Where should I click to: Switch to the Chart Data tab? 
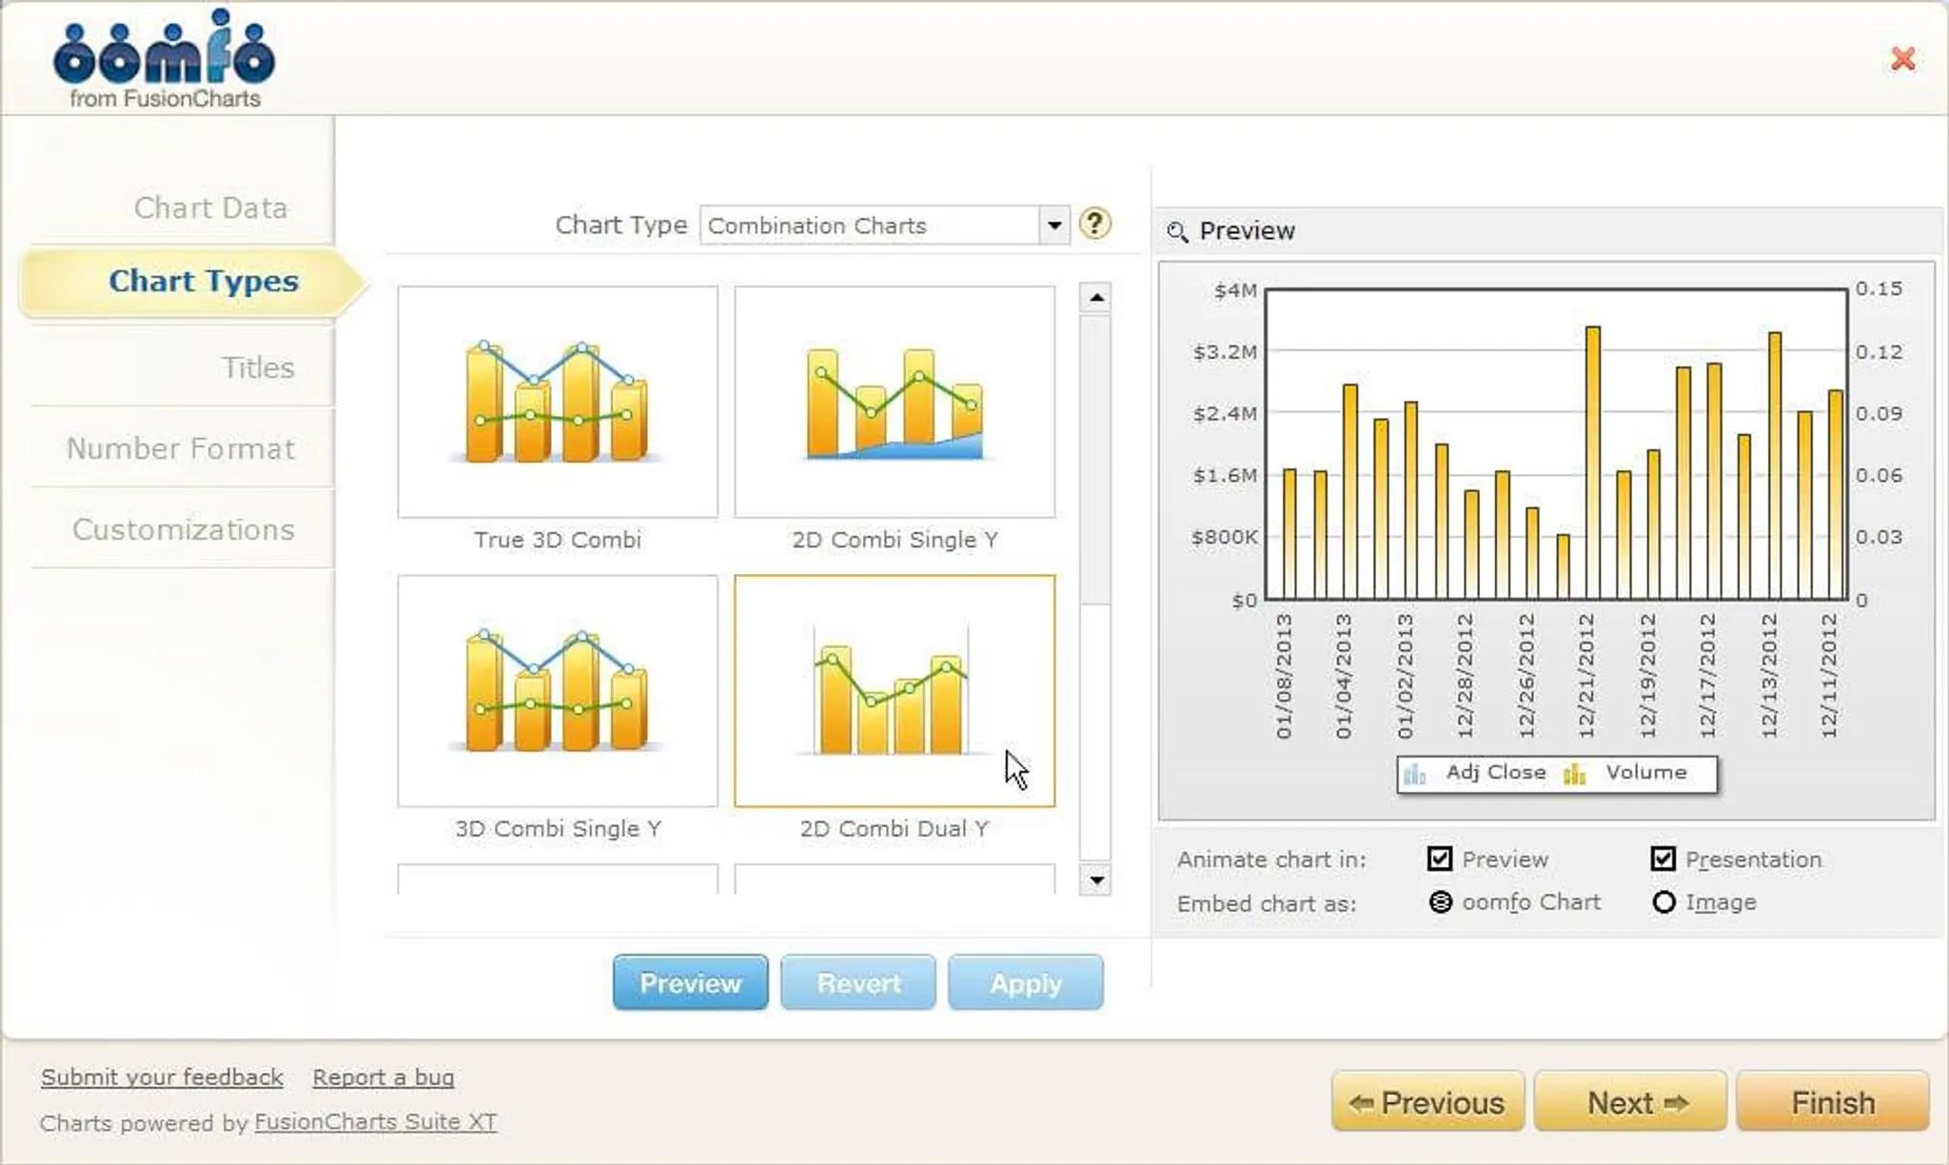(x=210, y=207)
